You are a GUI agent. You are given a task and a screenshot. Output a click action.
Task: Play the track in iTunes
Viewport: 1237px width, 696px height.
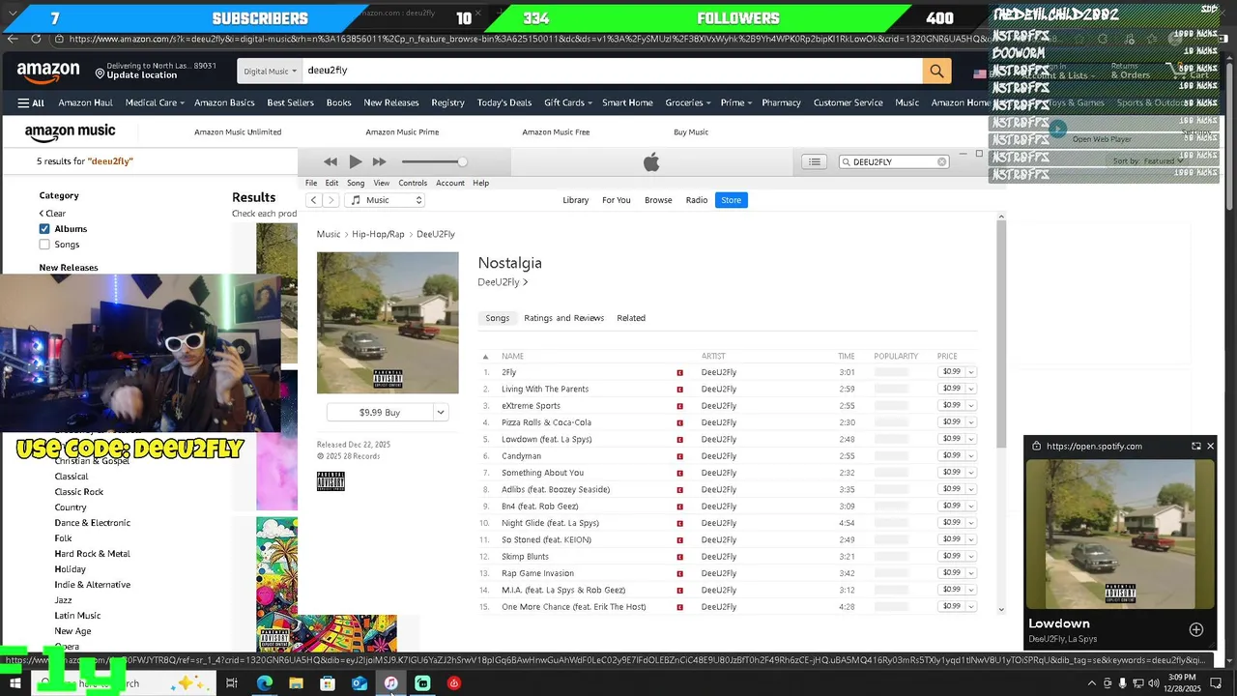[355, 161]
